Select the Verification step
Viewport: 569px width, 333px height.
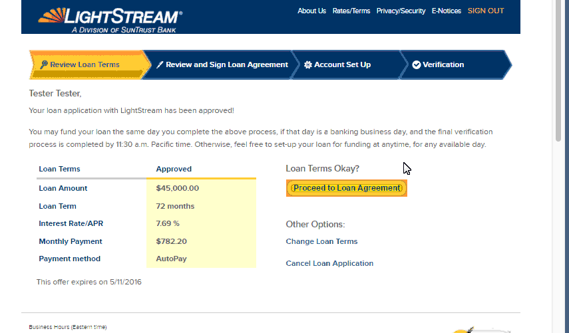tap(455, 65)
